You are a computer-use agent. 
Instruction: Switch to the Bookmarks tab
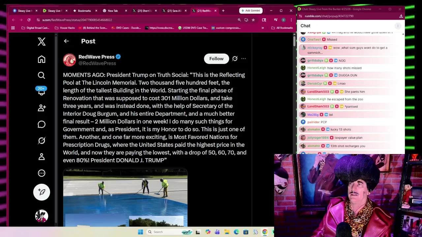[85, 11]
